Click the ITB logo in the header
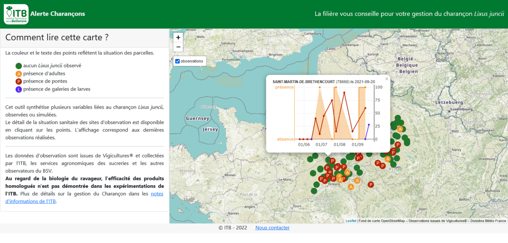 pos(16,14)
